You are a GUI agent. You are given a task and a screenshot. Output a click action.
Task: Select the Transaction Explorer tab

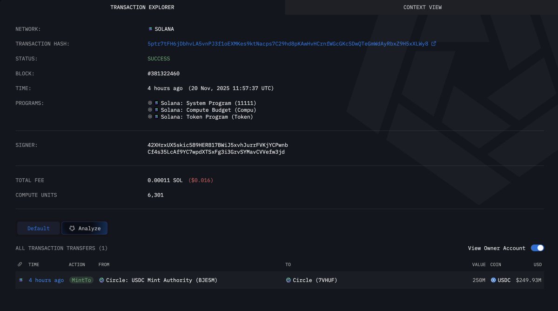pos(142,7)
